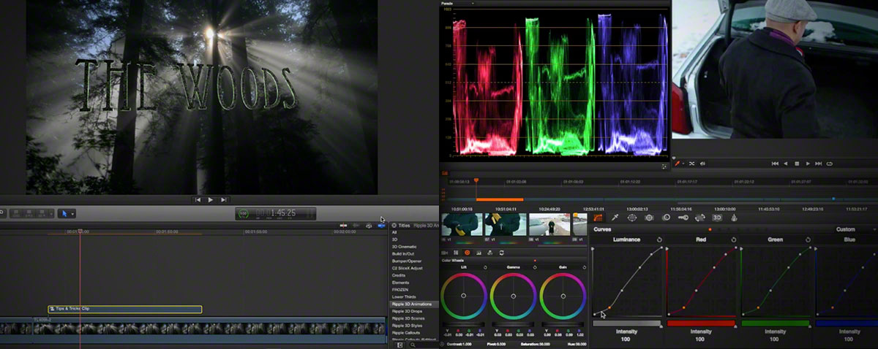Open the Sizing palette icon
The image size is (878, 349).
pos(700,217)
